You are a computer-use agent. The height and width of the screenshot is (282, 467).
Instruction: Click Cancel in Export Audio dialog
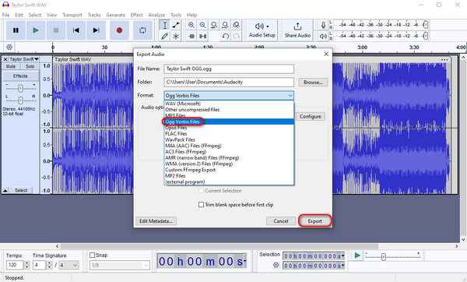[280, 221]
